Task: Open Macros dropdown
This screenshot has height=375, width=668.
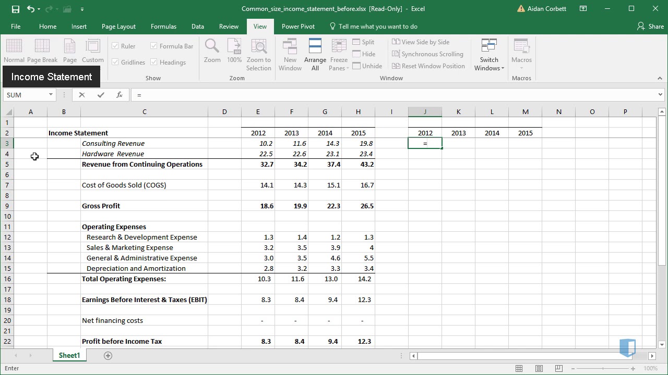Action: point(521,54)
